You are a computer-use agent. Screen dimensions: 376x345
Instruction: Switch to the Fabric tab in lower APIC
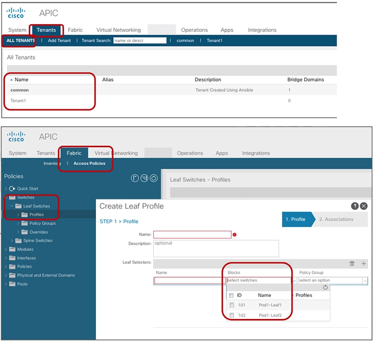pos(74,153)
